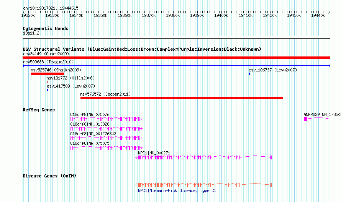Viewport: 341px width, 202px height.
Task: Click the chr18:19317821..19444615 region label
Action: coord(51,8)
